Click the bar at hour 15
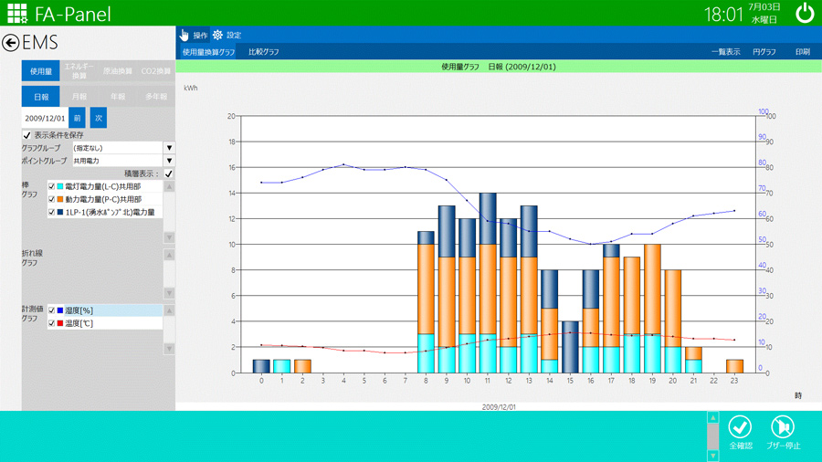Screen dimensions: 822x462 (570, 347)
